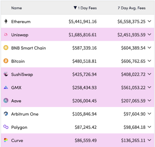The image size is (155, 147).
Task: Expand the Uniswap row details chevron
Action: click(x=149, y=34)
